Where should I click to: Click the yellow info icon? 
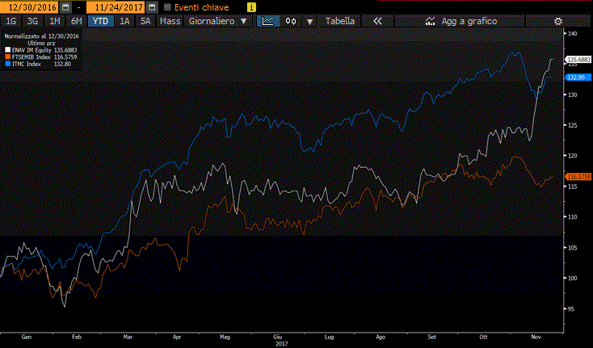[x=251, y=7]
